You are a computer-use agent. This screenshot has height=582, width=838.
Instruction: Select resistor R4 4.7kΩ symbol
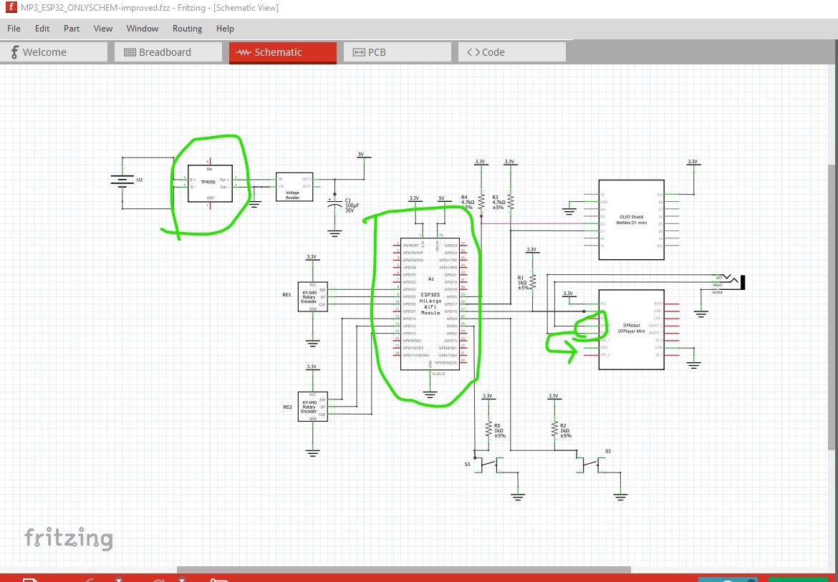pyautogui.click(x=481, y=202)
